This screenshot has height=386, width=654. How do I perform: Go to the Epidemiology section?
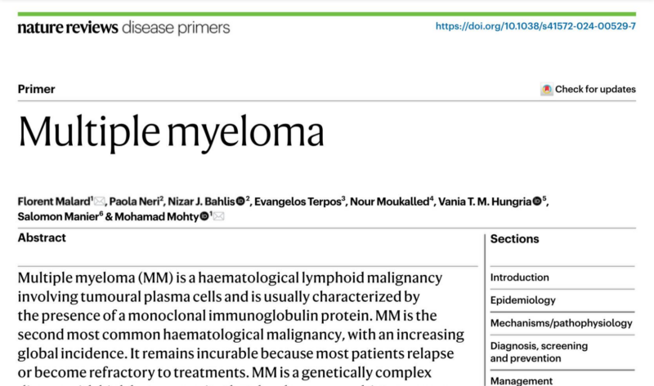pyautogui.click(x=522, y=300)
